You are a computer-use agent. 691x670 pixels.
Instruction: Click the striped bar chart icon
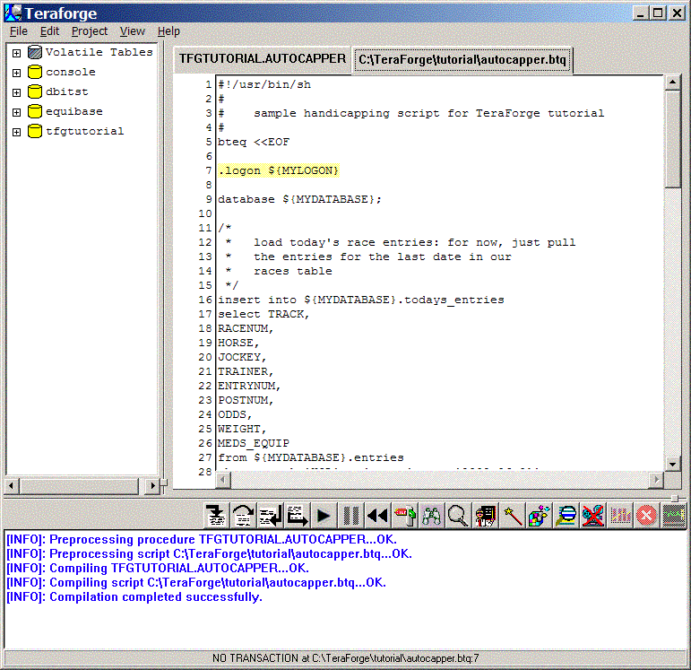tap(620, 515)
